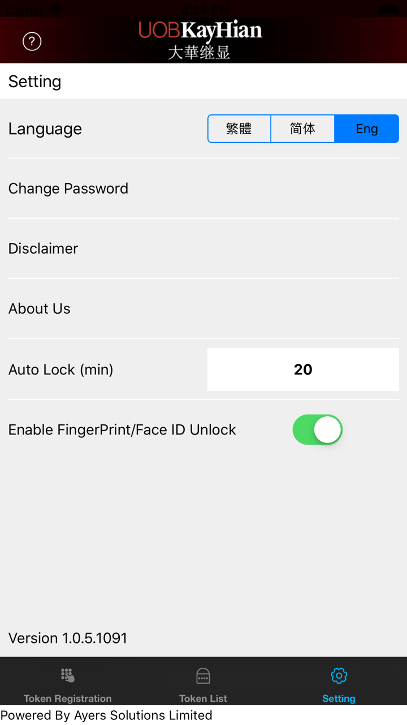Screen dimensions: 407x725
Task: Select Eng language option
Action: pos(366,129)
